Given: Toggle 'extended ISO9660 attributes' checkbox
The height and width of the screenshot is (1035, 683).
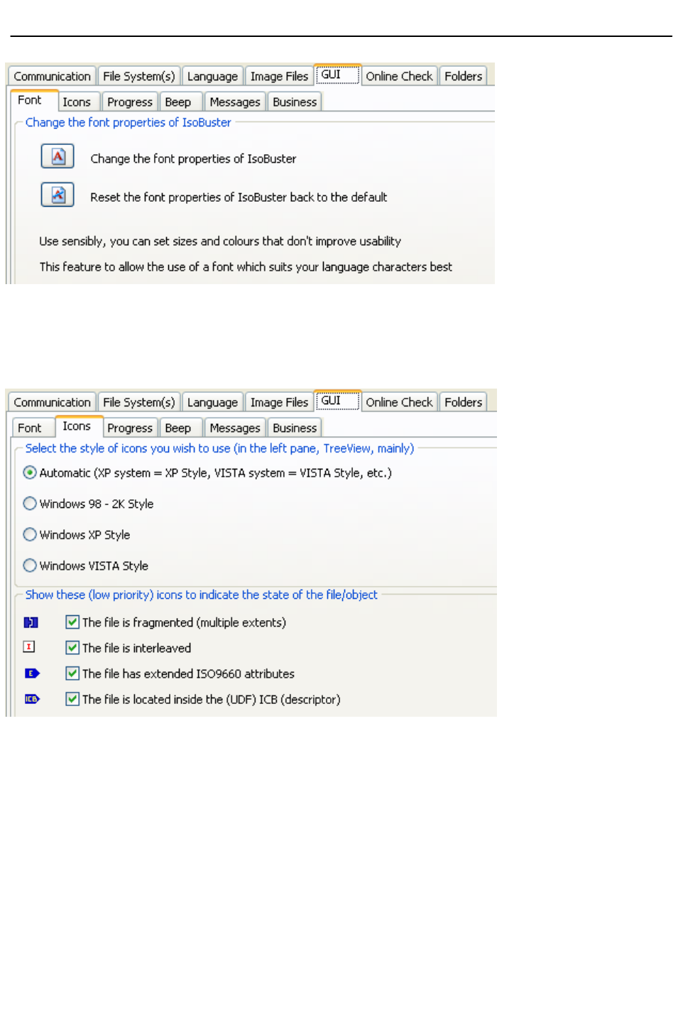Looking at the screenshot, I should coord(72,673).
